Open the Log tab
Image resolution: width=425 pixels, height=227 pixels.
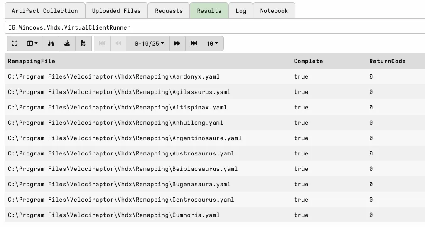coord(241,11)
